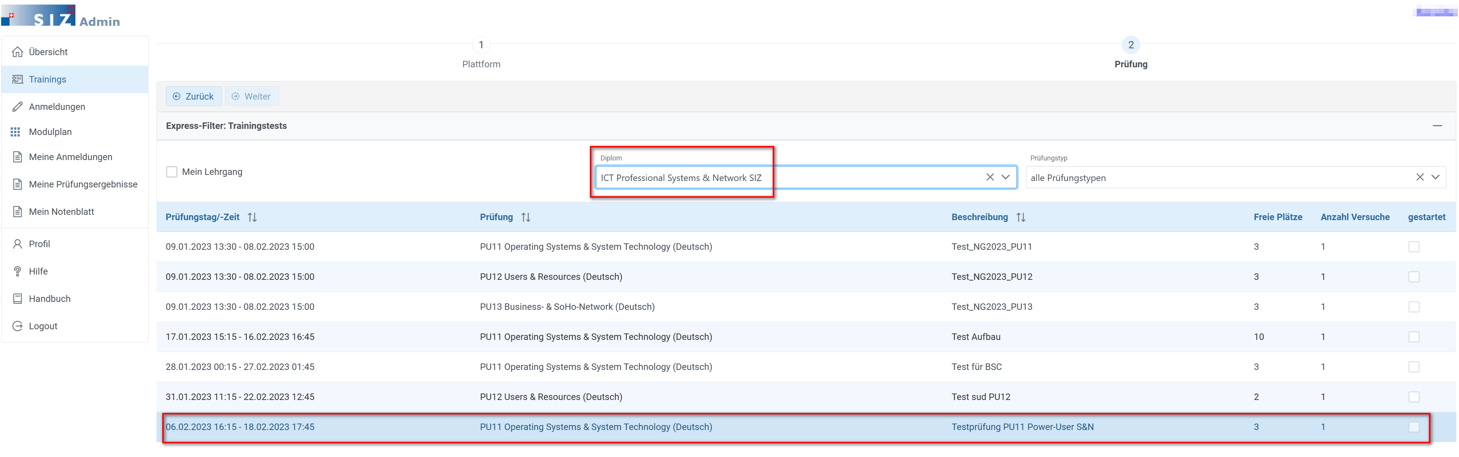Click date '17.01.2023 15:15 - 16.02.2023 16:45'
Viewport: 1459px width, 457px height.
point(240,336)
